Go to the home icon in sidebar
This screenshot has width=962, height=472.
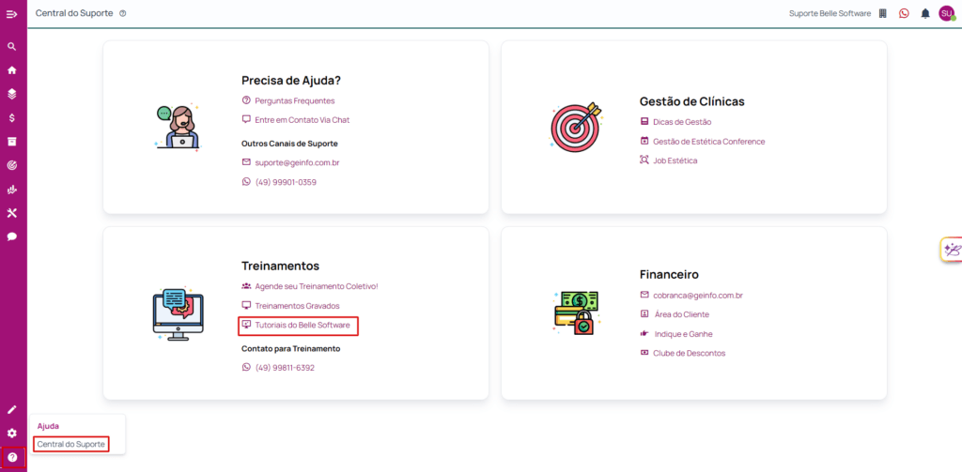click(12, 69)
